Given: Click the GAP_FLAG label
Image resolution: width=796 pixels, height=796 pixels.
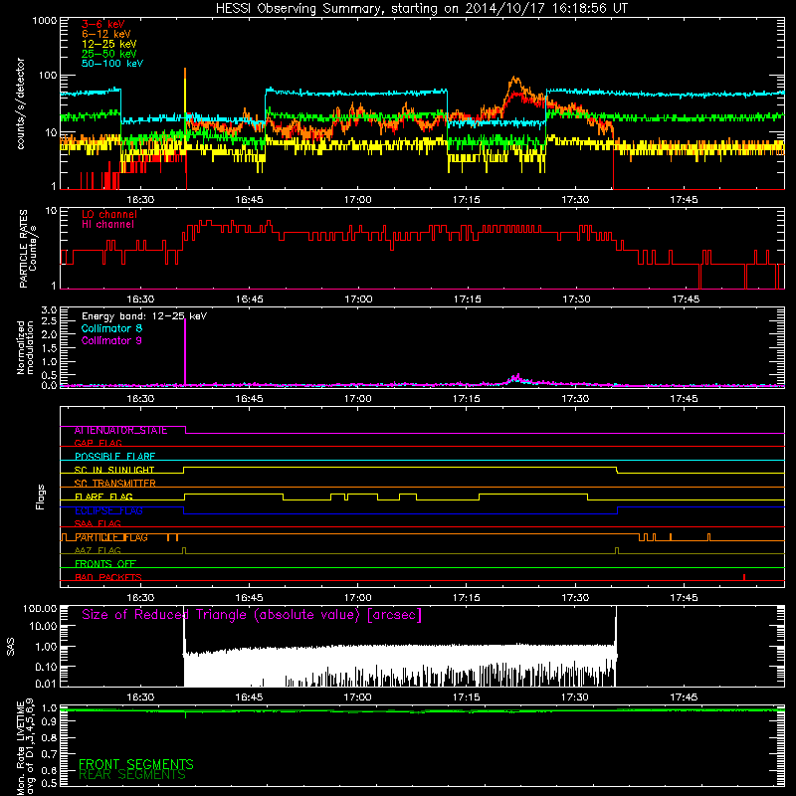Looking at the screenshot, I should 98,444.
